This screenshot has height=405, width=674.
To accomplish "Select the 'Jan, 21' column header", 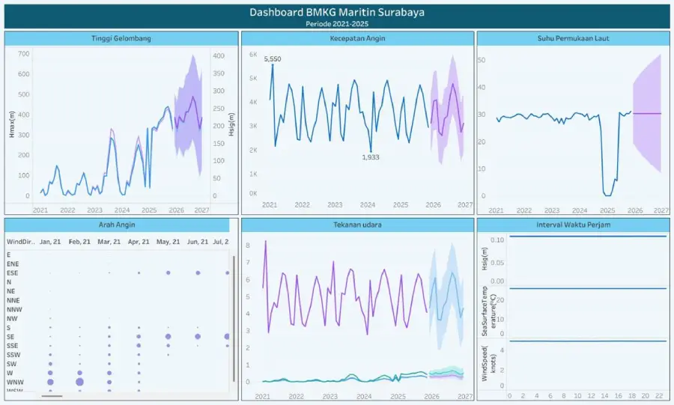I will tap(50, 242).
